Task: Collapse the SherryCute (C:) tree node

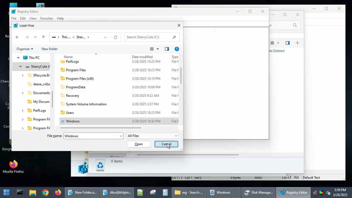Action: pos(20,67)
